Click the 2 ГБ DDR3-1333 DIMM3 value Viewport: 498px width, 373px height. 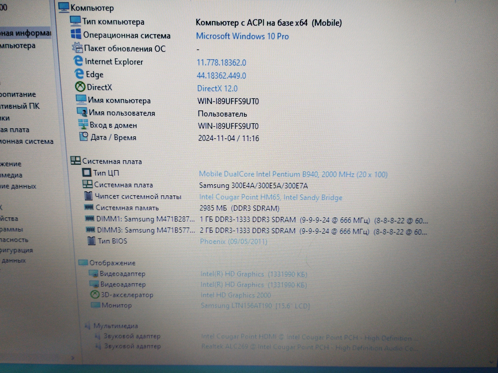click(313, 231)
